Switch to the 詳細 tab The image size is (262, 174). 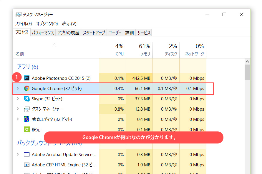coord(130,33)
